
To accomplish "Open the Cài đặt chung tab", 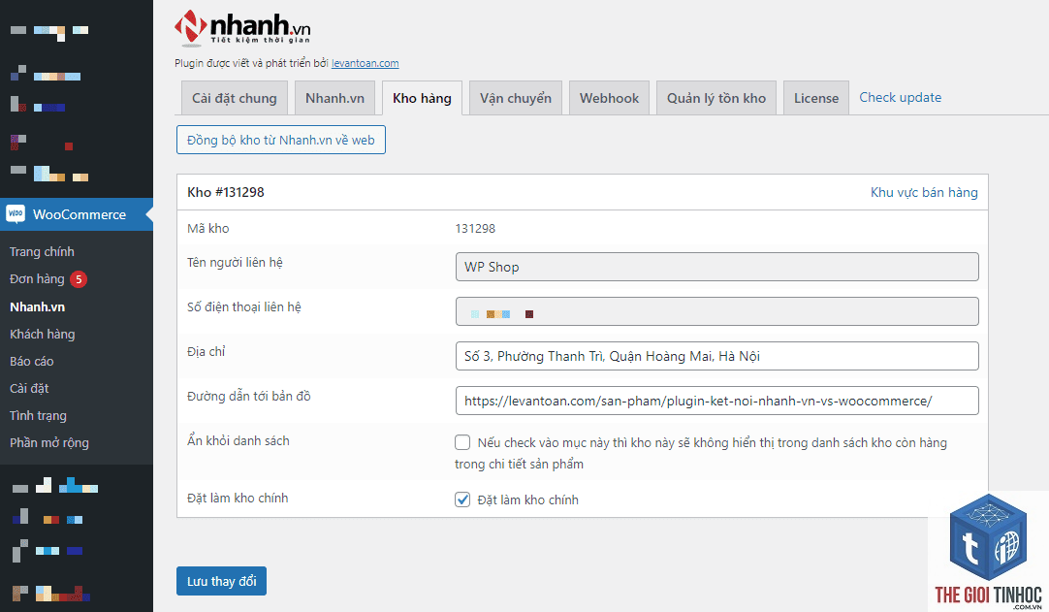I will [x=235, y=98].
